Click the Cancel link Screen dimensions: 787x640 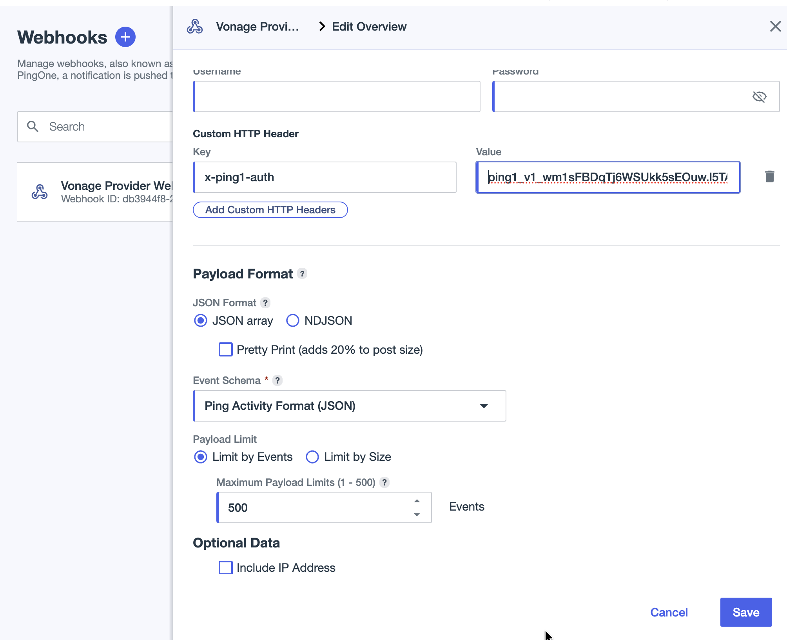point(669,612)
